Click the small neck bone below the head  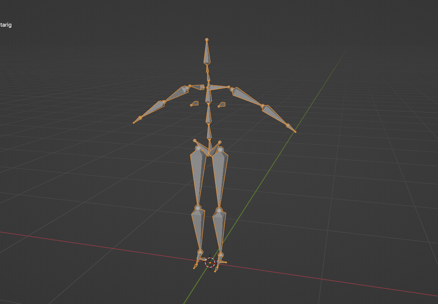click(x=208, y=70)
